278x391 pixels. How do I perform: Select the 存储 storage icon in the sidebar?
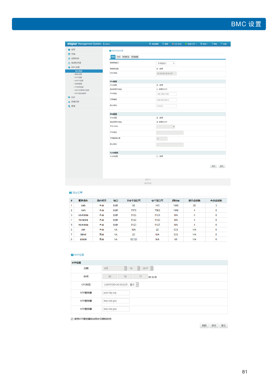point(69,54)
